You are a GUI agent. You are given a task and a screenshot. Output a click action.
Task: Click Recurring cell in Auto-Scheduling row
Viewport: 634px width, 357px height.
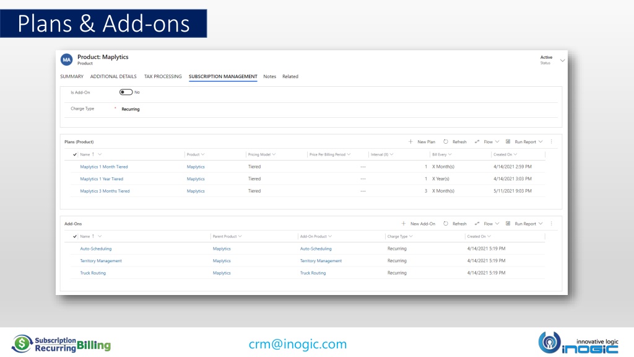[x=397, y=249]
